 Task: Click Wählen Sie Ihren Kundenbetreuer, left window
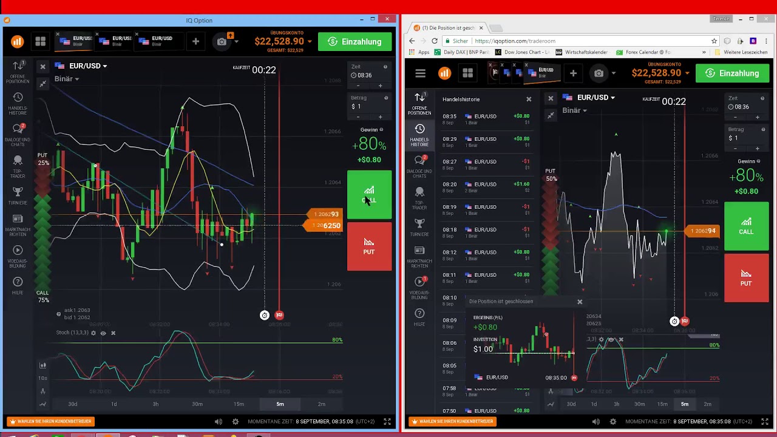click(50, 421)
